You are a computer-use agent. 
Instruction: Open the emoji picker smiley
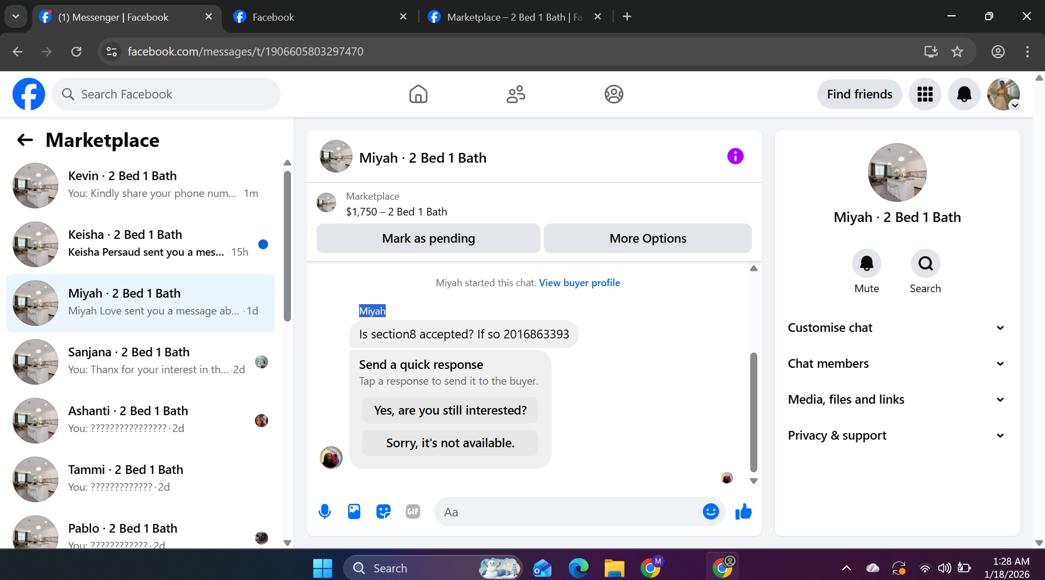[x=710, y=511]
